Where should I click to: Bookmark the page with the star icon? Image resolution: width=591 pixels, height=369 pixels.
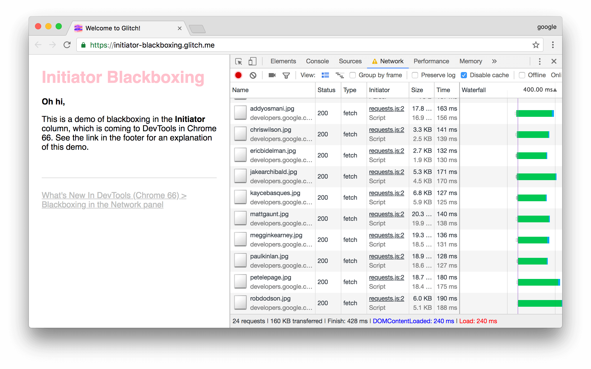click(536, 45)
